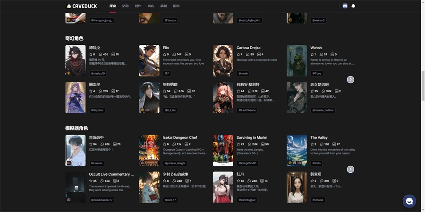This screenshot has width=425, height=212.
Task: Click the camera badge on 青海高中 thumbnail
Action: 69,163
